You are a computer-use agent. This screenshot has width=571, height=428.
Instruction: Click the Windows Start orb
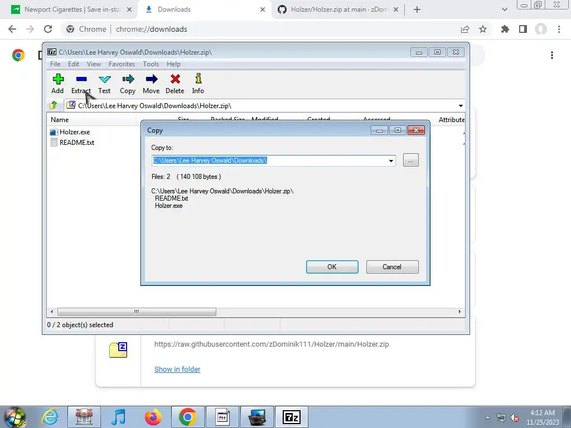(14, 417)
